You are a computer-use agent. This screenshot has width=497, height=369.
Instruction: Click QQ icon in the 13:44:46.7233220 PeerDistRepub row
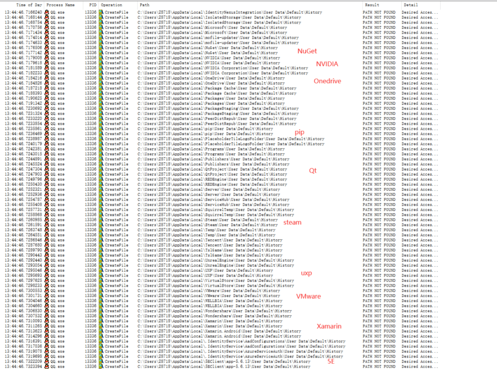point(47,119)
